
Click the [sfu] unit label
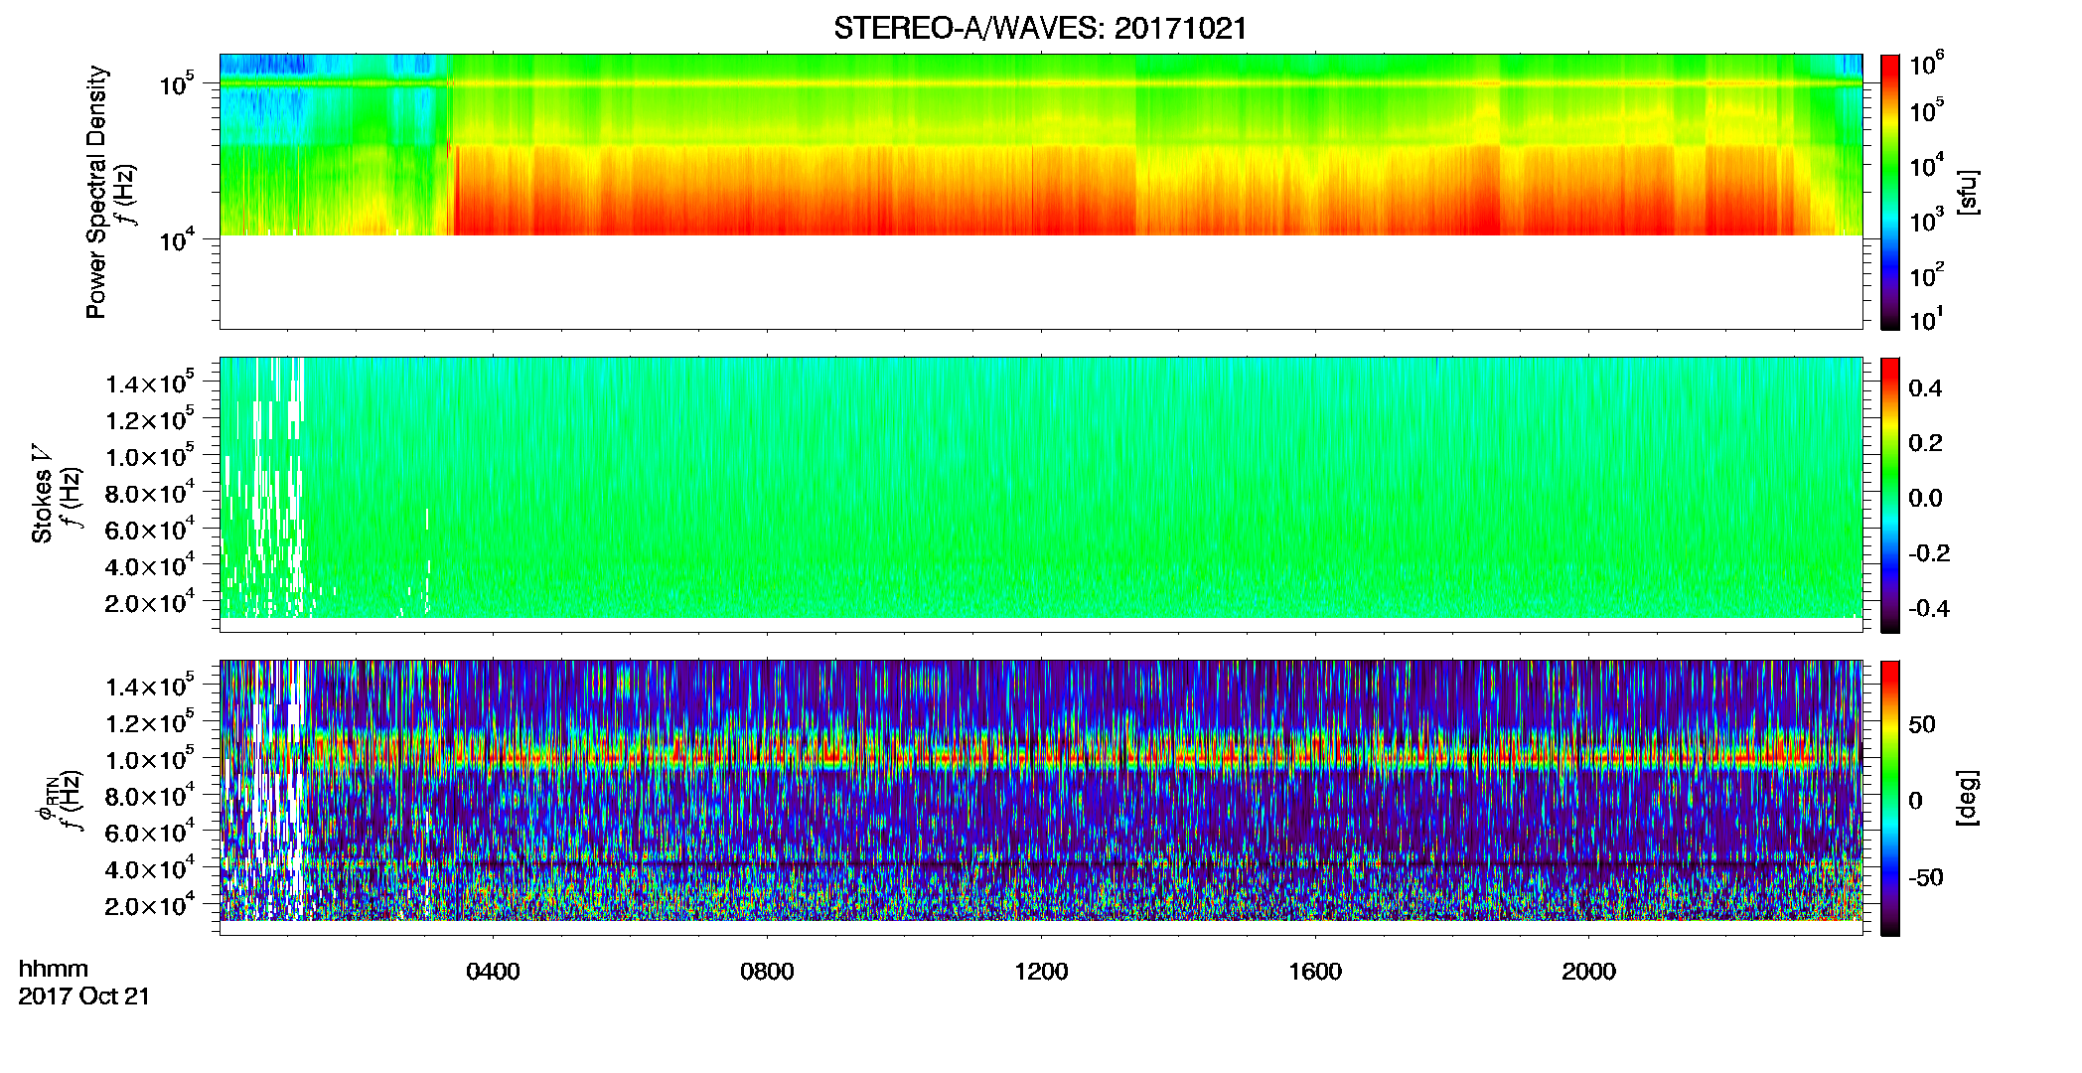click(1968, 192)
